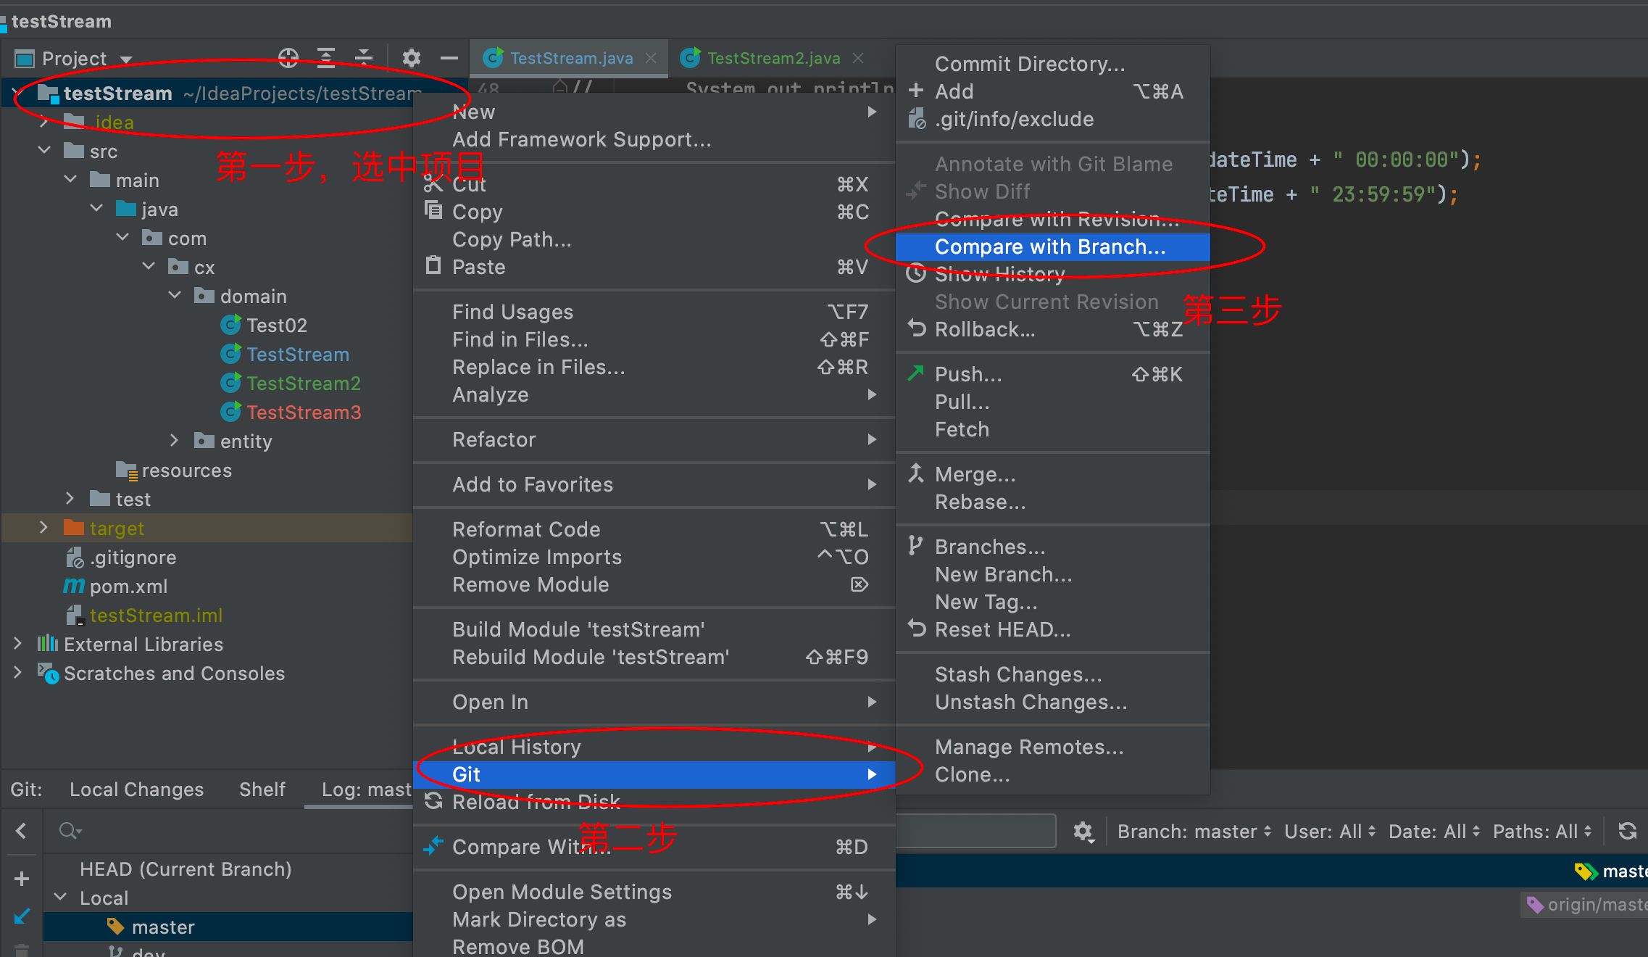Screen dimensions: 1648x957
Task: Open the Shelf tab
Action: 262,790
